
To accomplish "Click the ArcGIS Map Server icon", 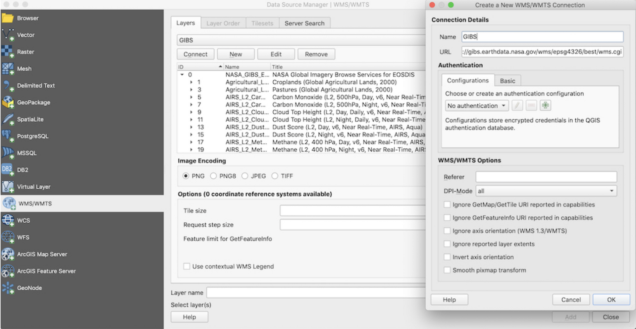I will [x=7, y=254].
